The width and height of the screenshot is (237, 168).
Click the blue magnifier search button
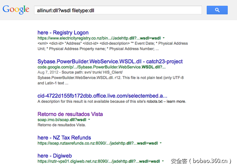tap(217, 10)
